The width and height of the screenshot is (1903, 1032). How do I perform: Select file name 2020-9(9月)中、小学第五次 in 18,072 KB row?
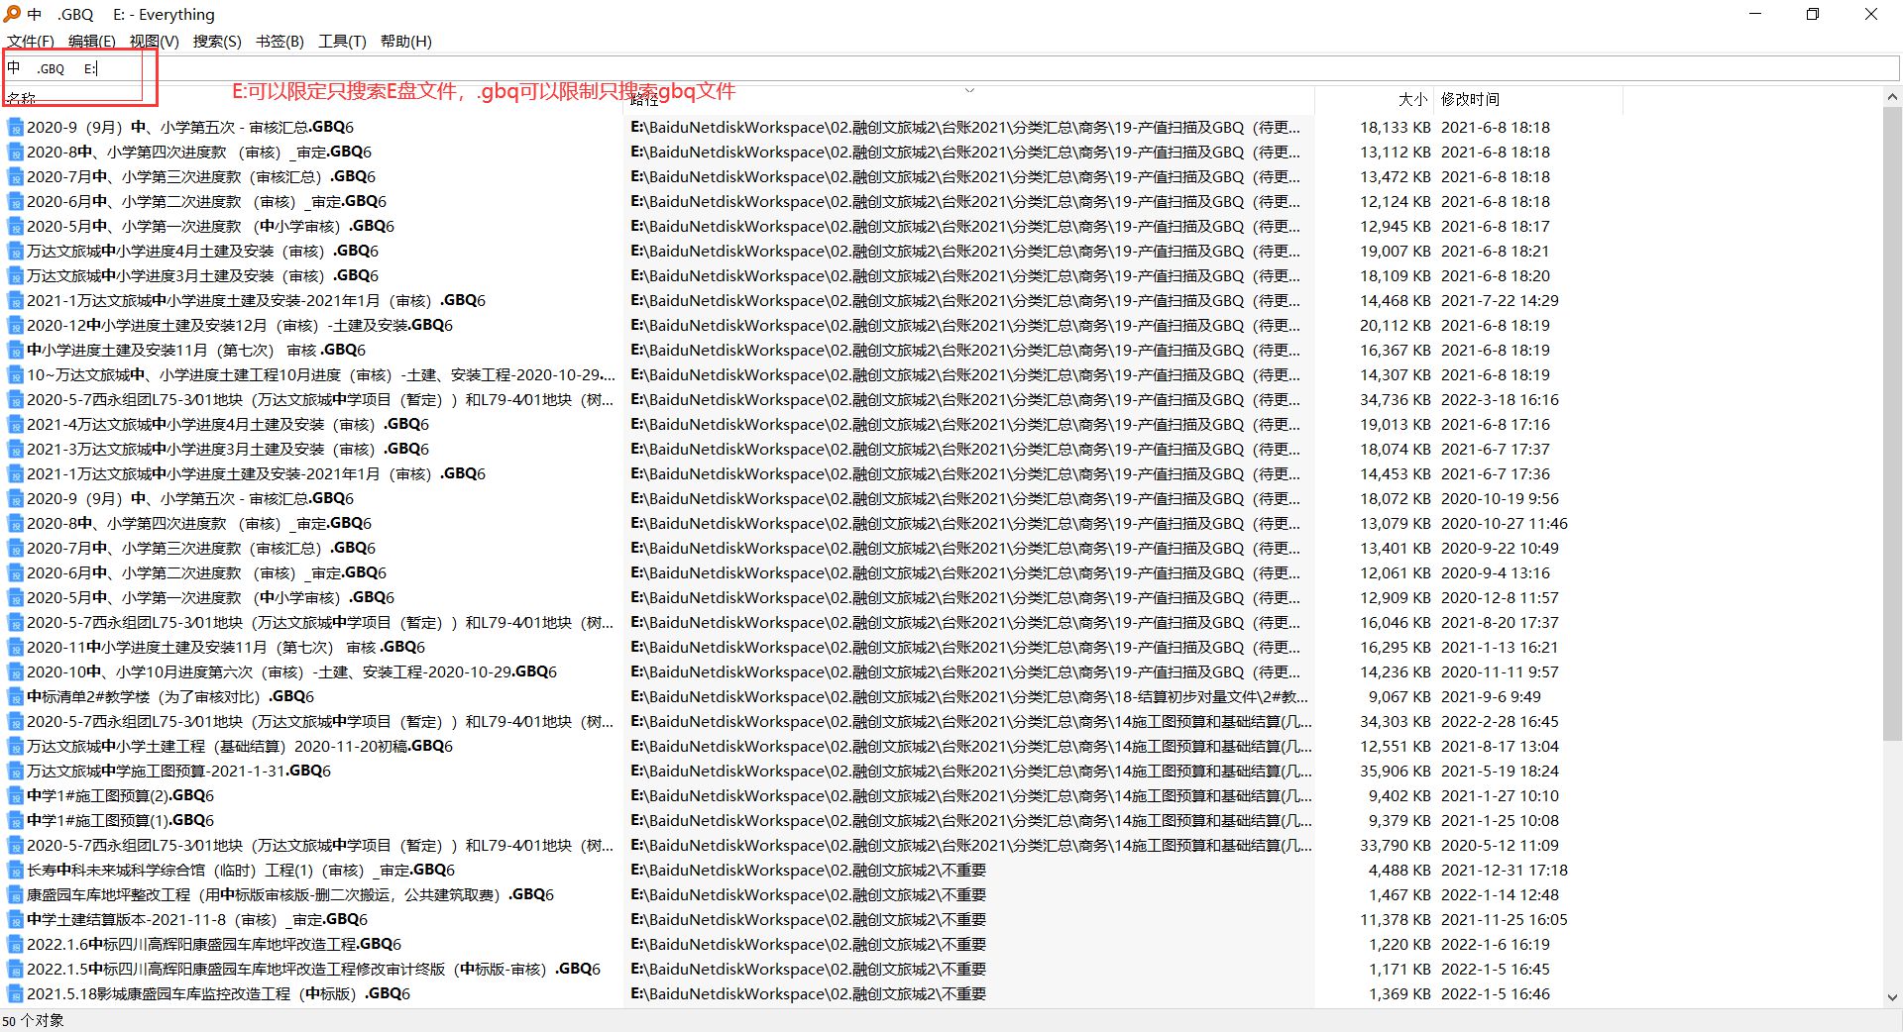190,499
